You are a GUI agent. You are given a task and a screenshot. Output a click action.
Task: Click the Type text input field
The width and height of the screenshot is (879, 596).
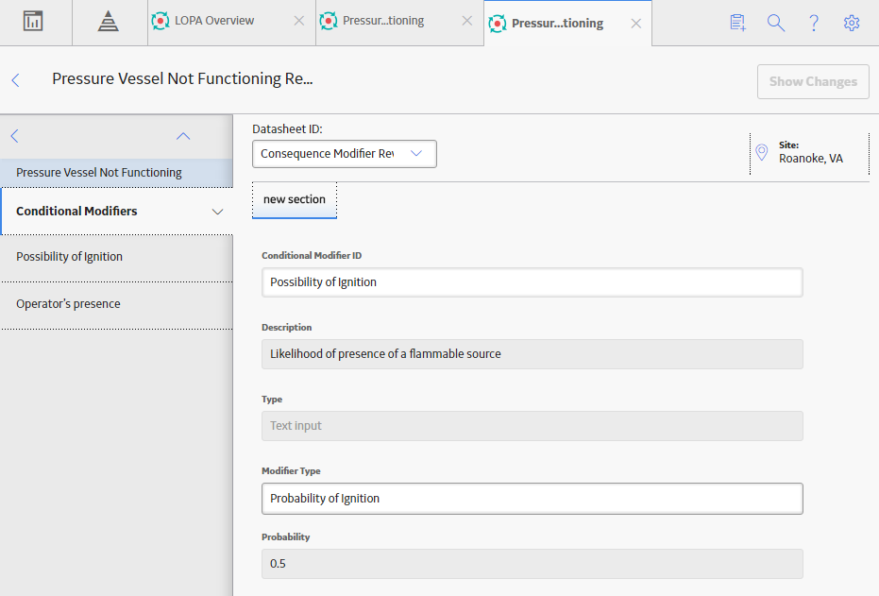[532, 426]
